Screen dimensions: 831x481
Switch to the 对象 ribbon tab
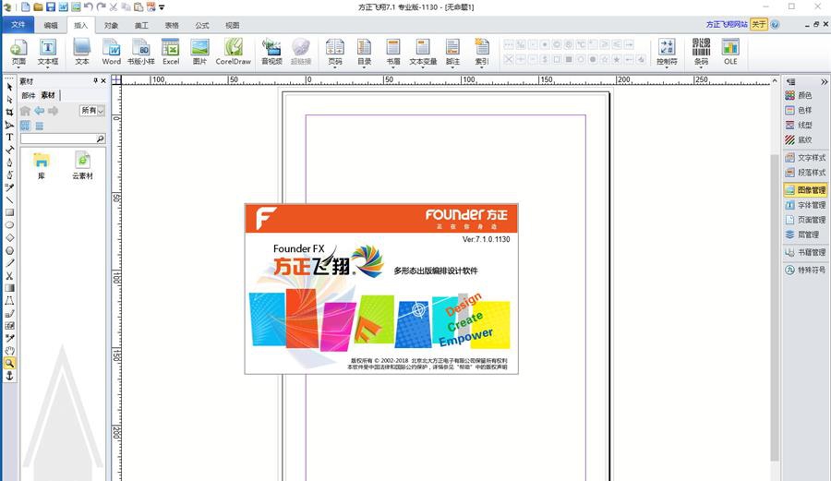112,25
